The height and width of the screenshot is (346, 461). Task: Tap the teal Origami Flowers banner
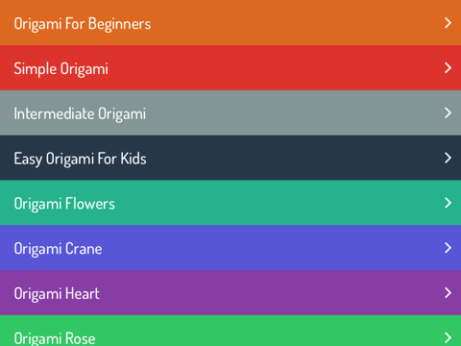(230, 203)
